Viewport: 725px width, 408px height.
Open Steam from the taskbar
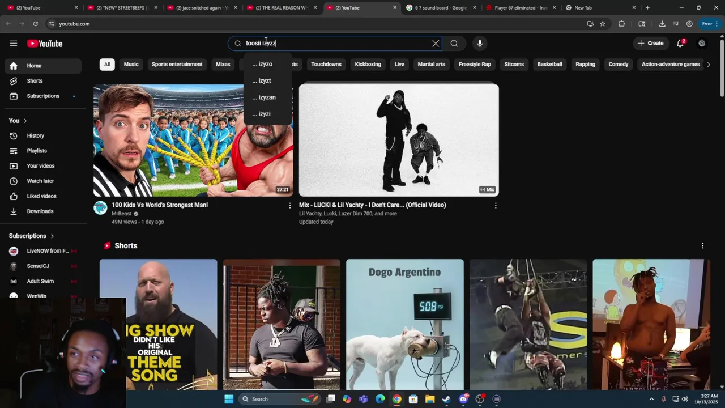[x=446, y=399]
